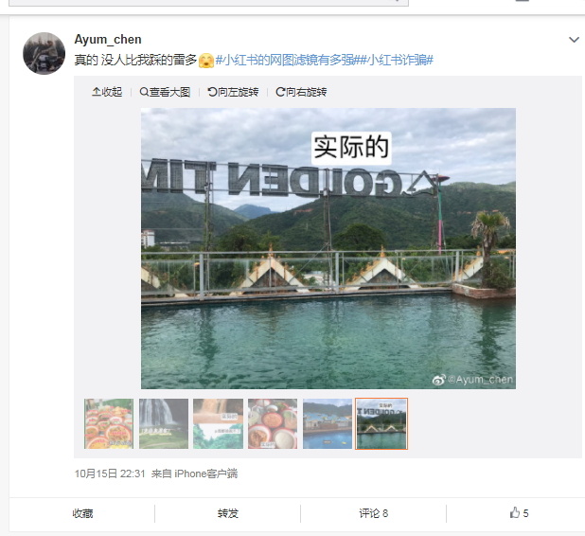Open 评论 8 comments section
Image resolution: width=585 pixels, height=536 pixels.
(374, 513)
